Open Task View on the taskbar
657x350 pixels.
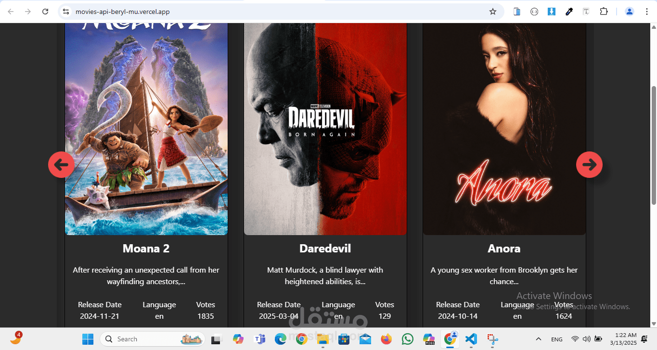click(217, 339)
